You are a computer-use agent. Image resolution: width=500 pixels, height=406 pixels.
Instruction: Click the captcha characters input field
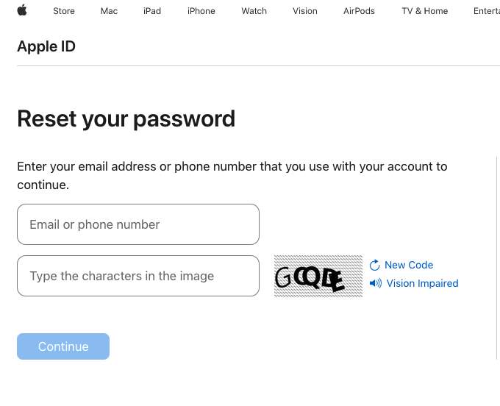click(x=138, y=276)
